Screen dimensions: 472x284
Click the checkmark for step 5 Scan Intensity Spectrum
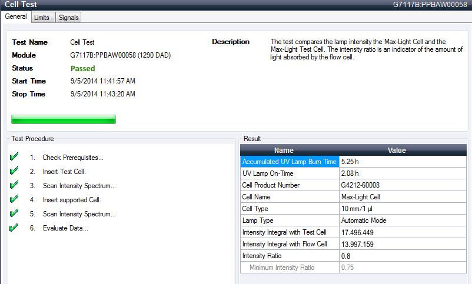click(15, 214)
